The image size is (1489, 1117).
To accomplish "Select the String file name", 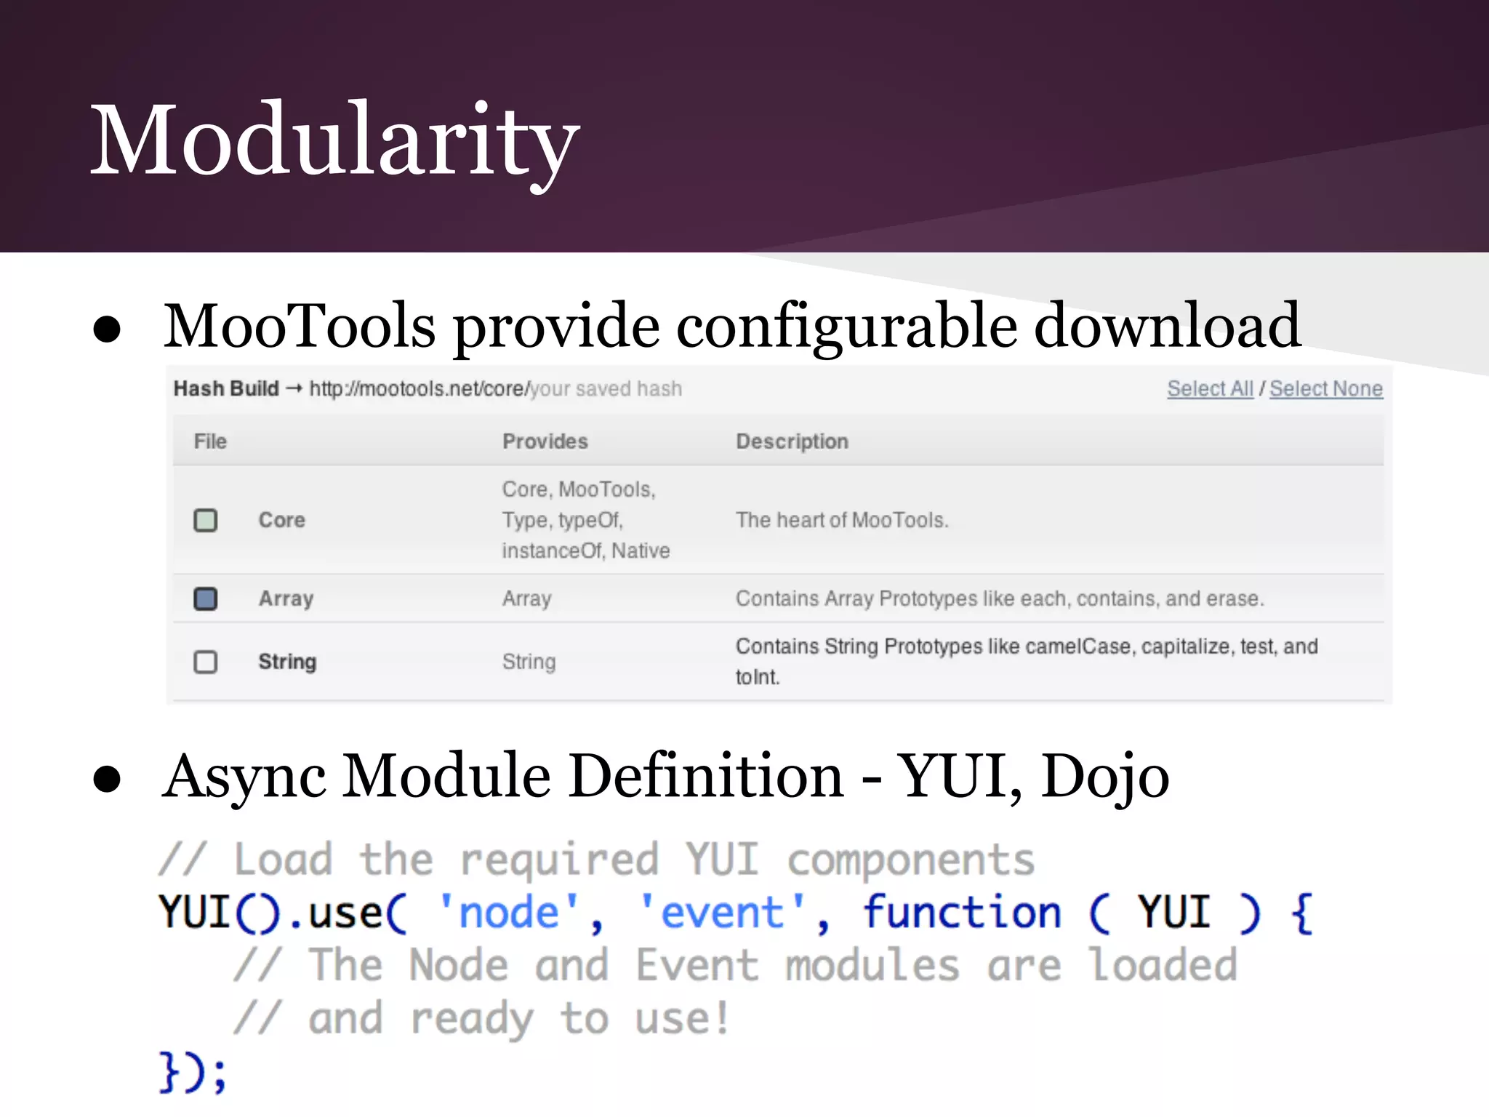I will [287, 662].
